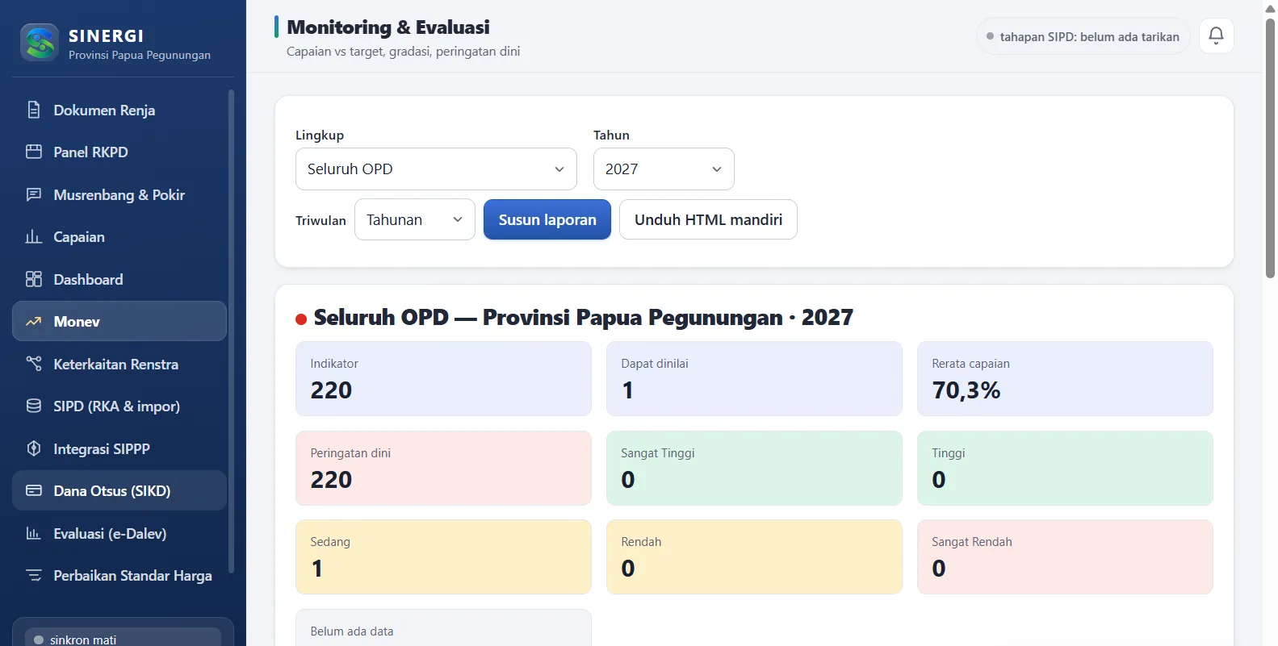
Task: Click the Capaian vs target subtitle text
Action: point(403,51)
